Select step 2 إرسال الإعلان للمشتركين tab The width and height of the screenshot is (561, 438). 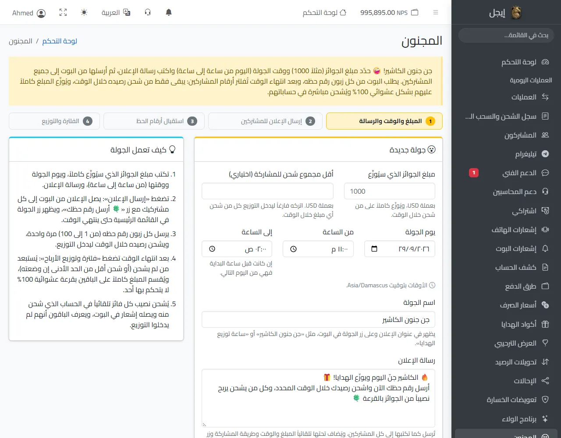tap(266, 121)
